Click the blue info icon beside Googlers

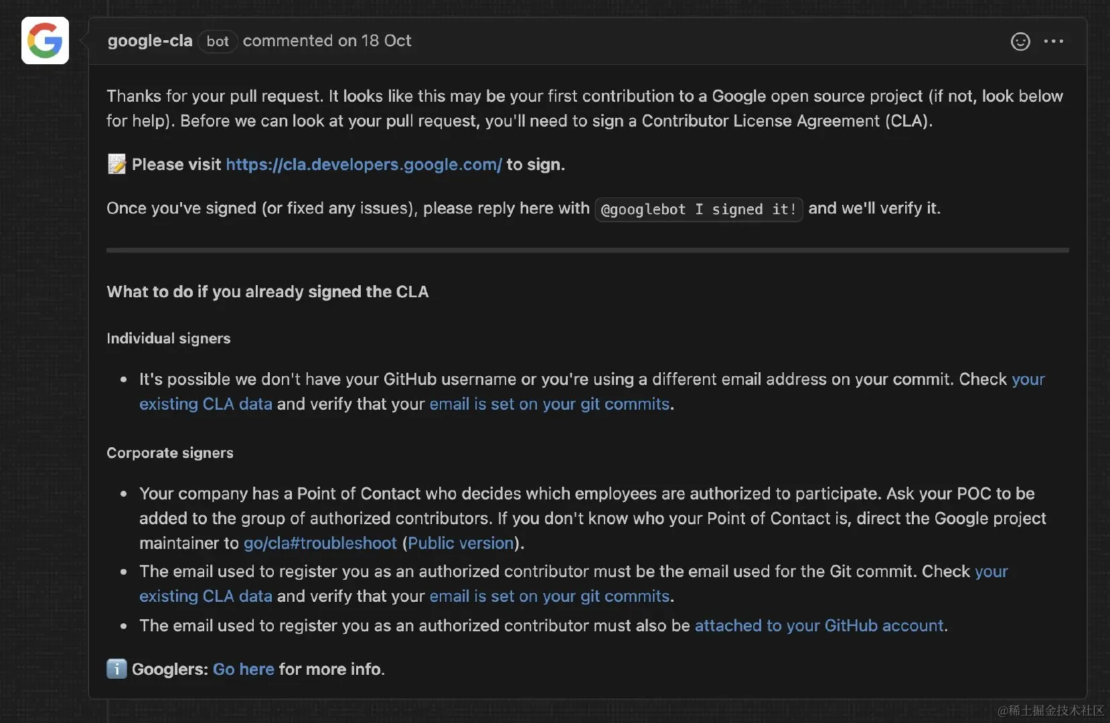click(116, 668)
